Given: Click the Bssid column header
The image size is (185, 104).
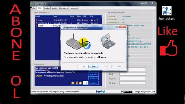Looking at the screenshot, I should pos(55,16).
